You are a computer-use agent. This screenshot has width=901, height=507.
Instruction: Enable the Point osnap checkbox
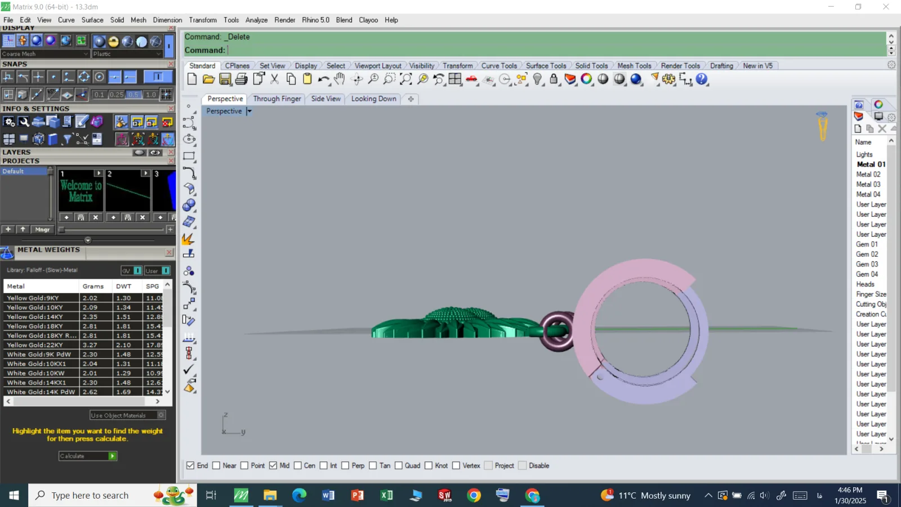click(244, 465)
